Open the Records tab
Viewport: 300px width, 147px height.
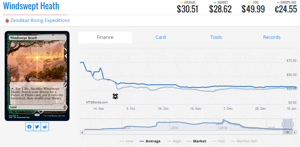272,37
